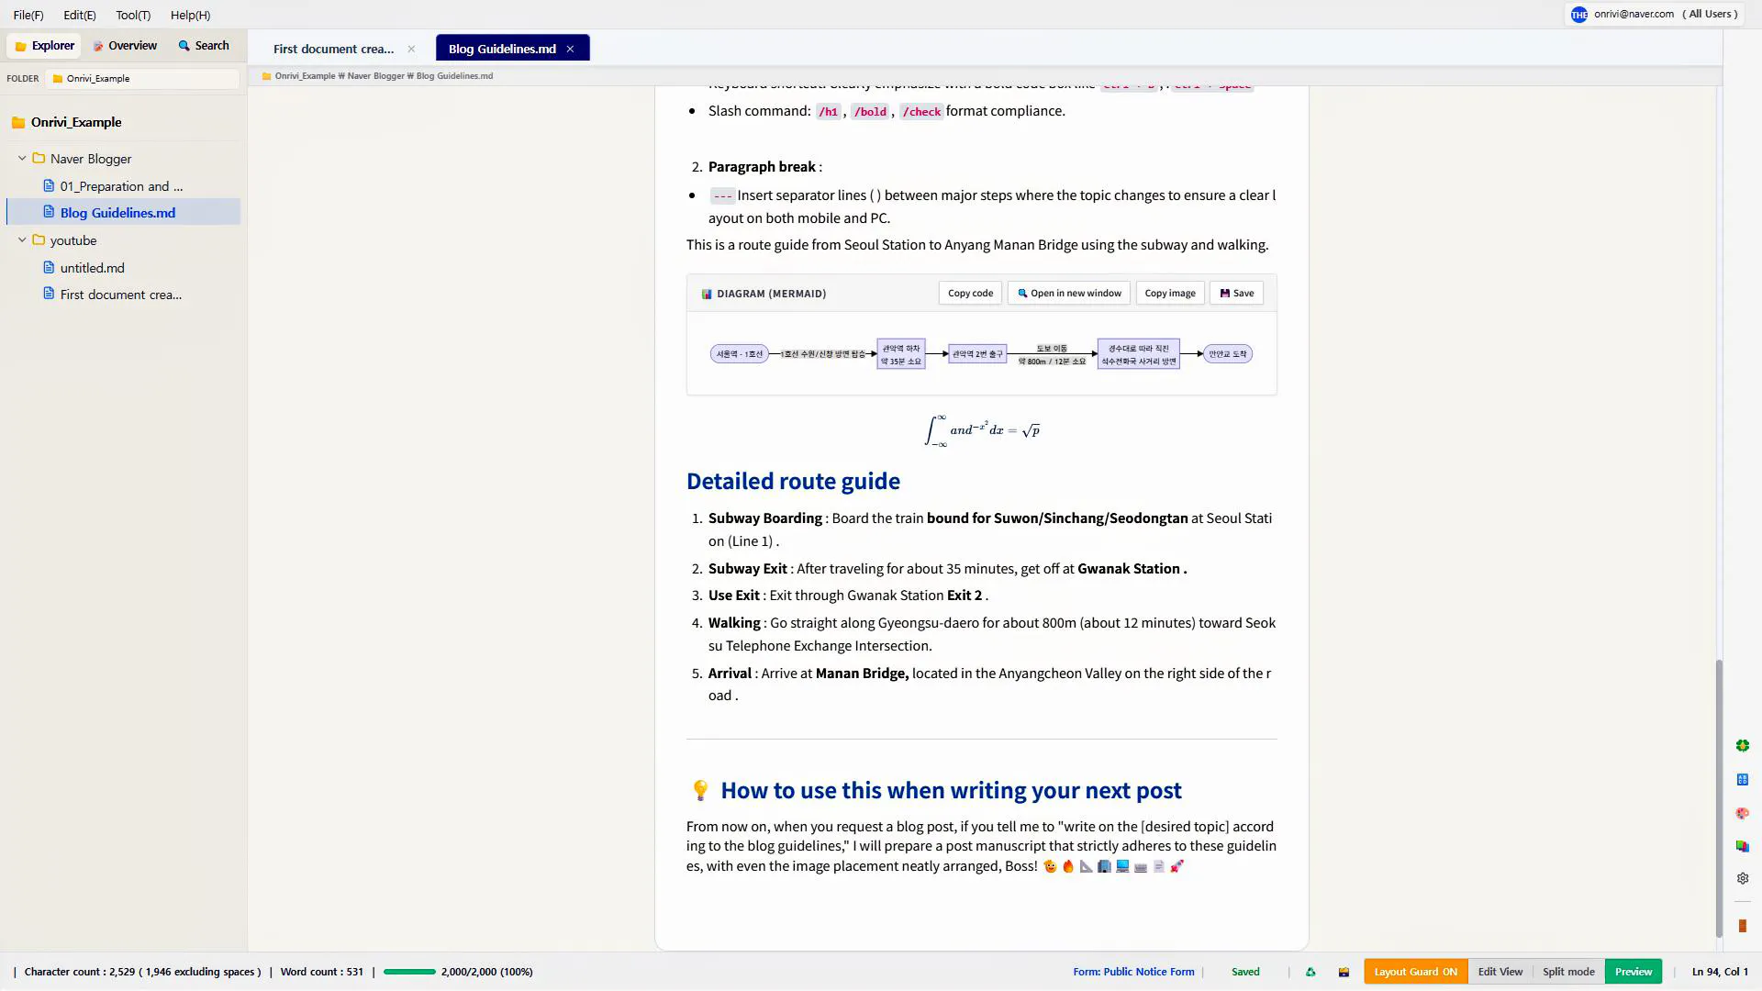The height and width of the screenshot is (991, 1762).
Task: Open First document crea... in file tree
Action: (x=121, y=295)
